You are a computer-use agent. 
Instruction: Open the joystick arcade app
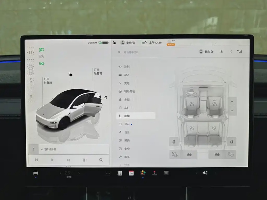(x=155, y=173)
